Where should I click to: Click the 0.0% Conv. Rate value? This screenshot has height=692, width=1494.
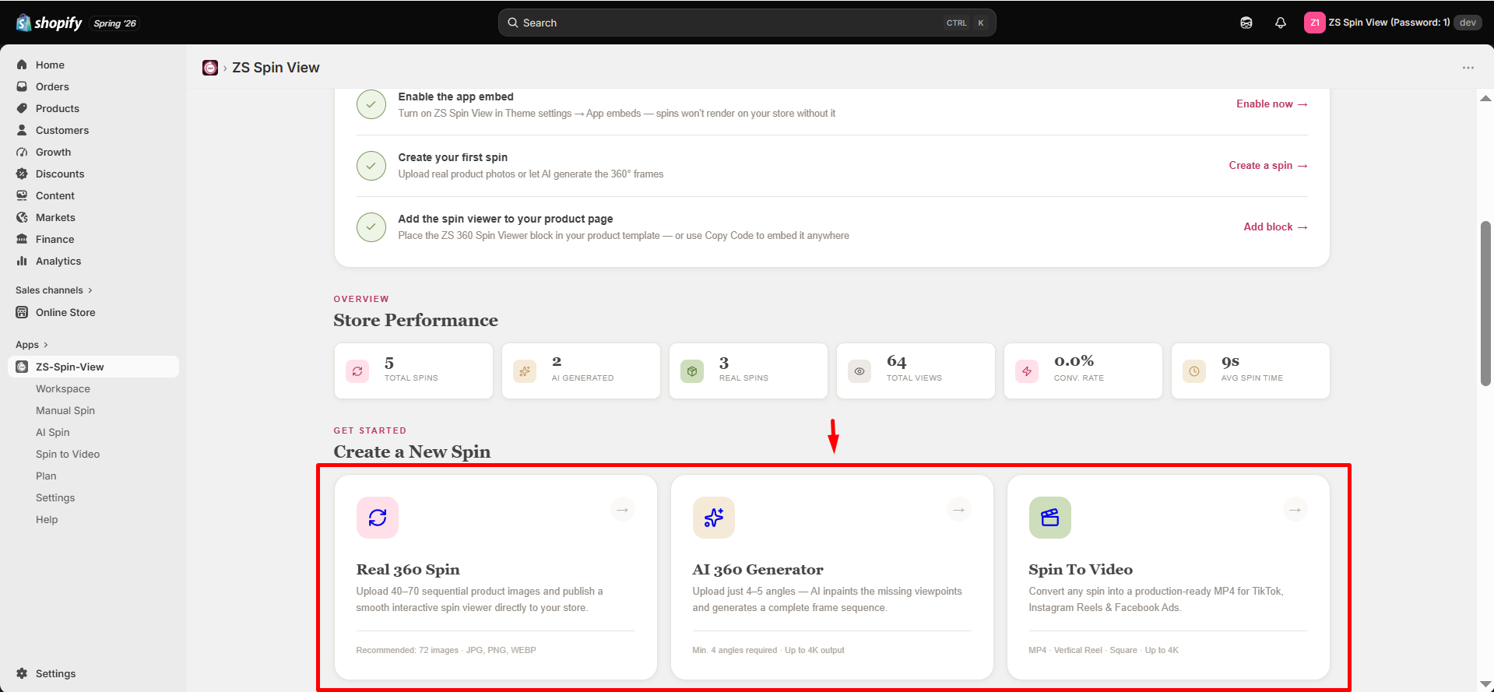click(x=1074, y=361)
